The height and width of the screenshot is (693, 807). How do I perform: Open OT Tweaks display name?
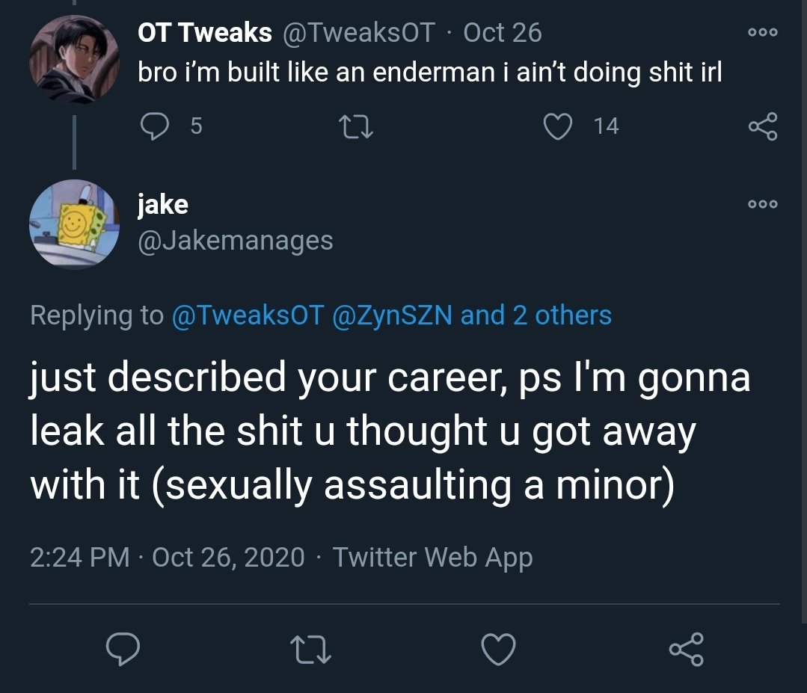coord(204,33)
